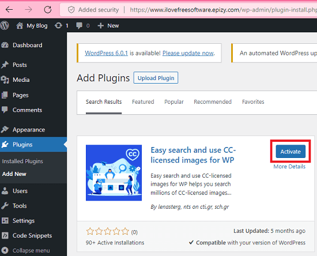Click the My Blog site name
Image resolution: width=317 pixels, height=256 pixels.
coord(37,26)
